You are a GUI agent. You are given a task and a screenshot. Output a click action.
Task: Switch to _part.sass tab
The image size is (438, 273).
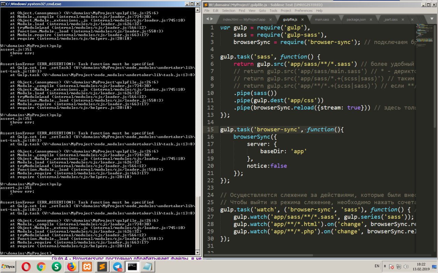click(x=390, y=19)
